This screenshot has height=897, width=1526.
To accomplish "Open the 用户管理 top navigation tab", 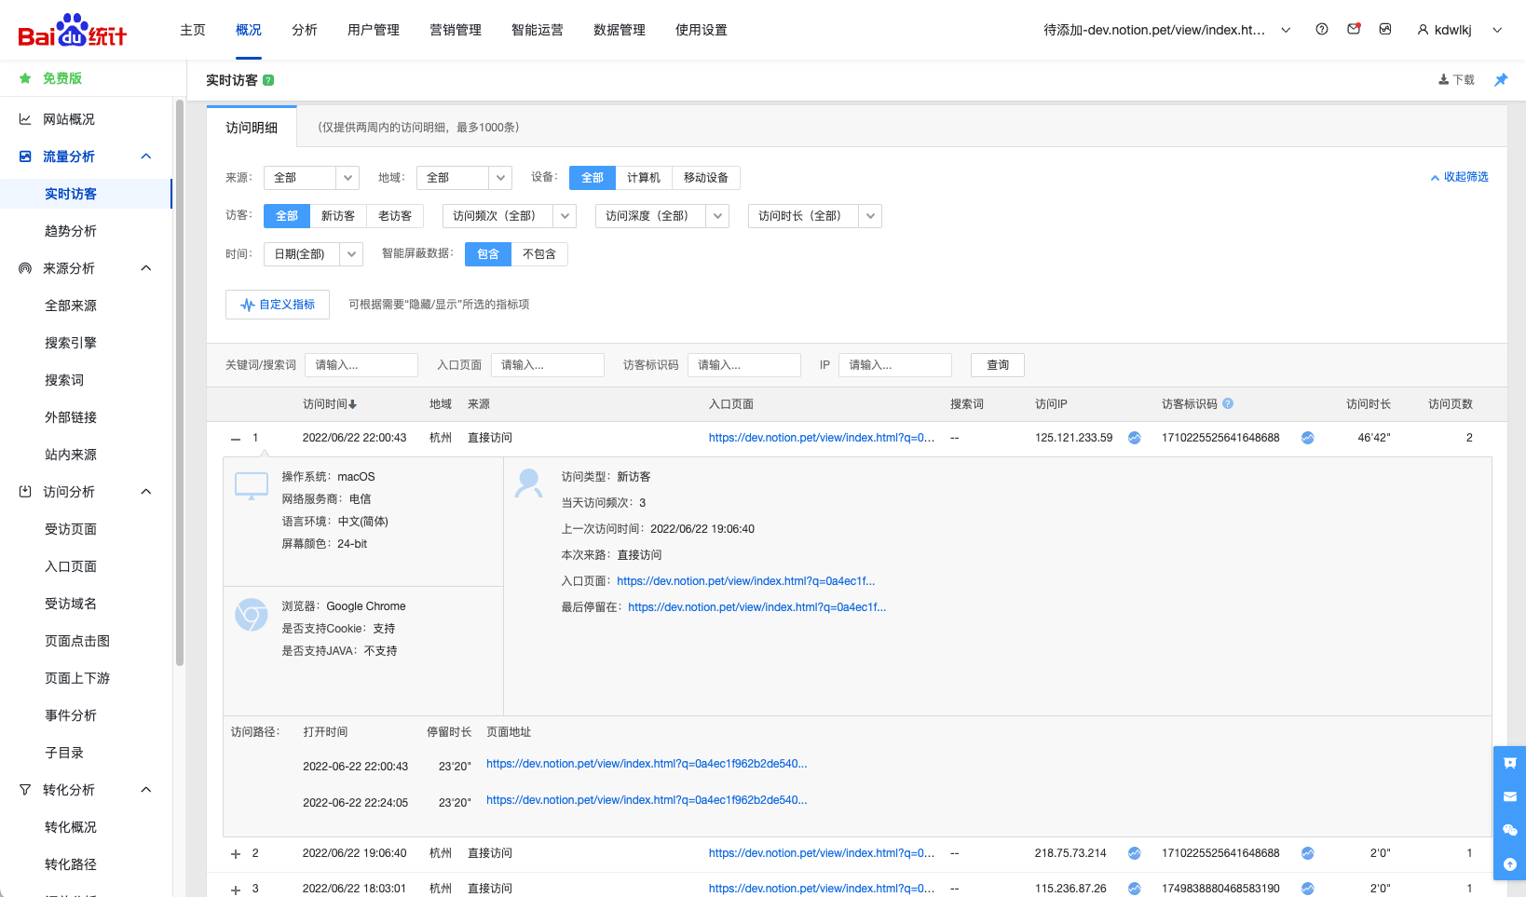I will point(374,30).
